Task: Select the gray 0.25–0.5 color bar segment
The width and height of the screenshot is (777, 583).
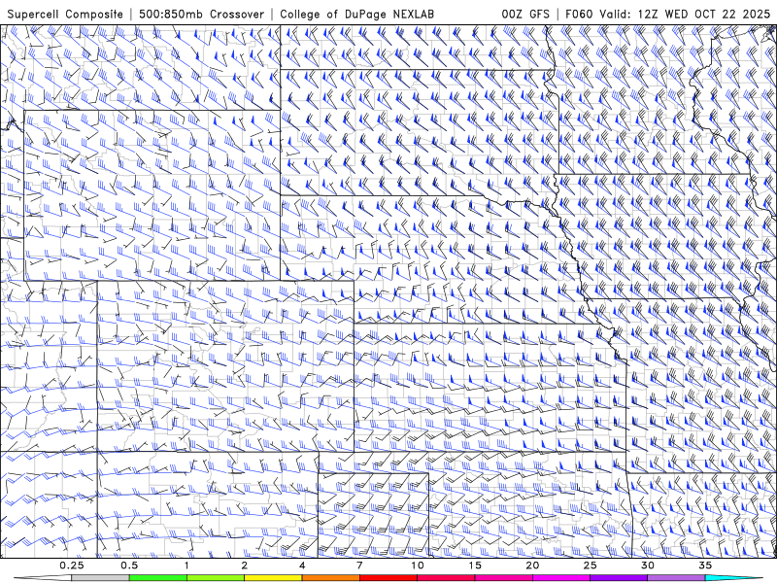Action: [100, 578]
